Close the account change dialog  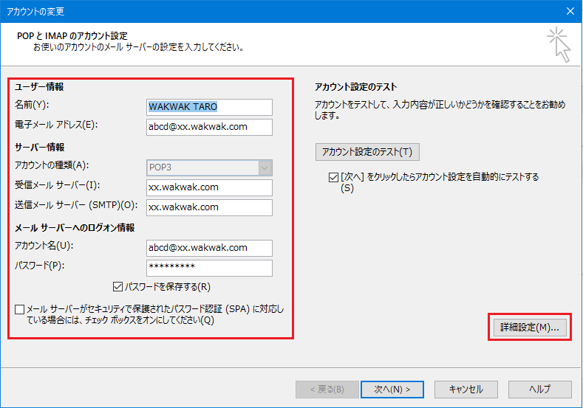(x=570, y=11)
